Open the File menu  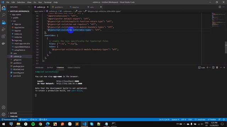point(8,2)
